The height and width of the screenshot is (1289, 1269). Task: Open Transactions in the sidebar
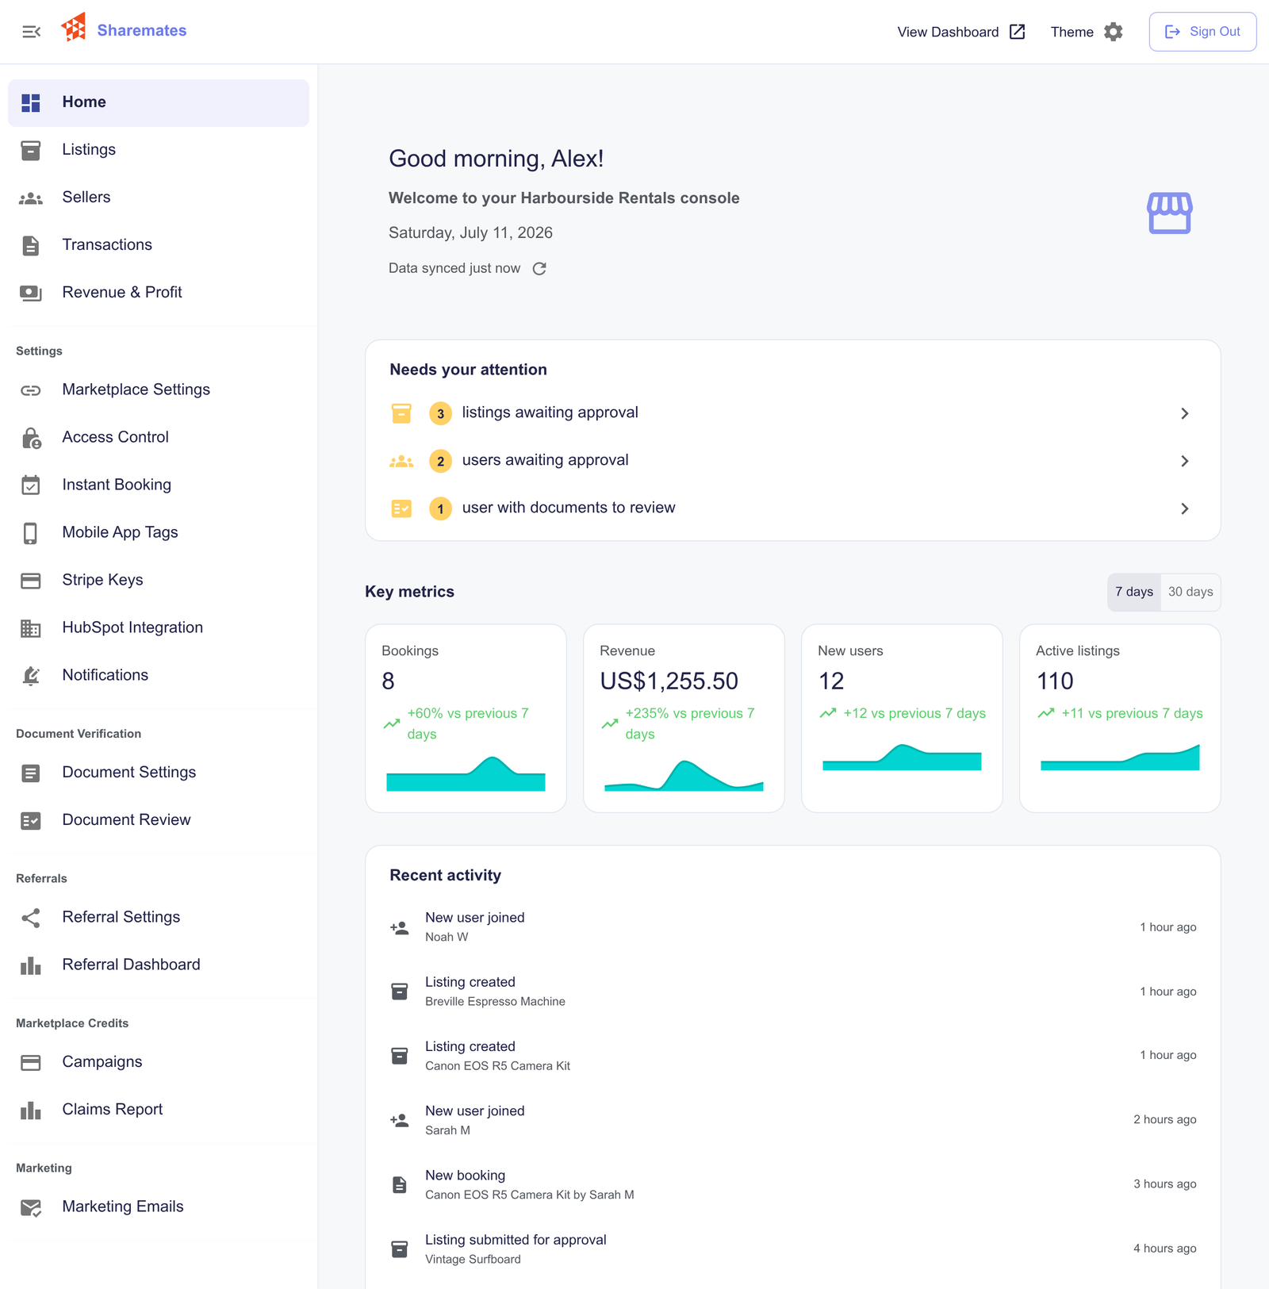click(x=159, y=245)
